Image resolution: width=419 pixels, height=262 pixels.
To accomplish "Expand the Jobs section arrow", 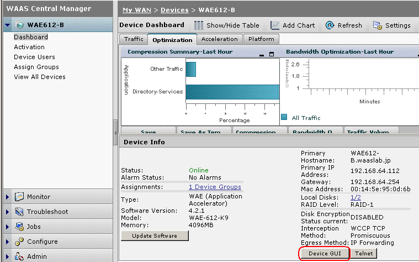I will tap(7, 227).
